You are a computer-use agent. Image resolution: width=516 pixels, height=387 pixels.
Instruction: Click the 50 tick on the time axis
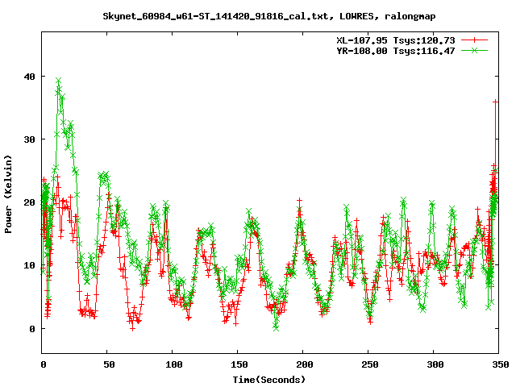(108, 365)
